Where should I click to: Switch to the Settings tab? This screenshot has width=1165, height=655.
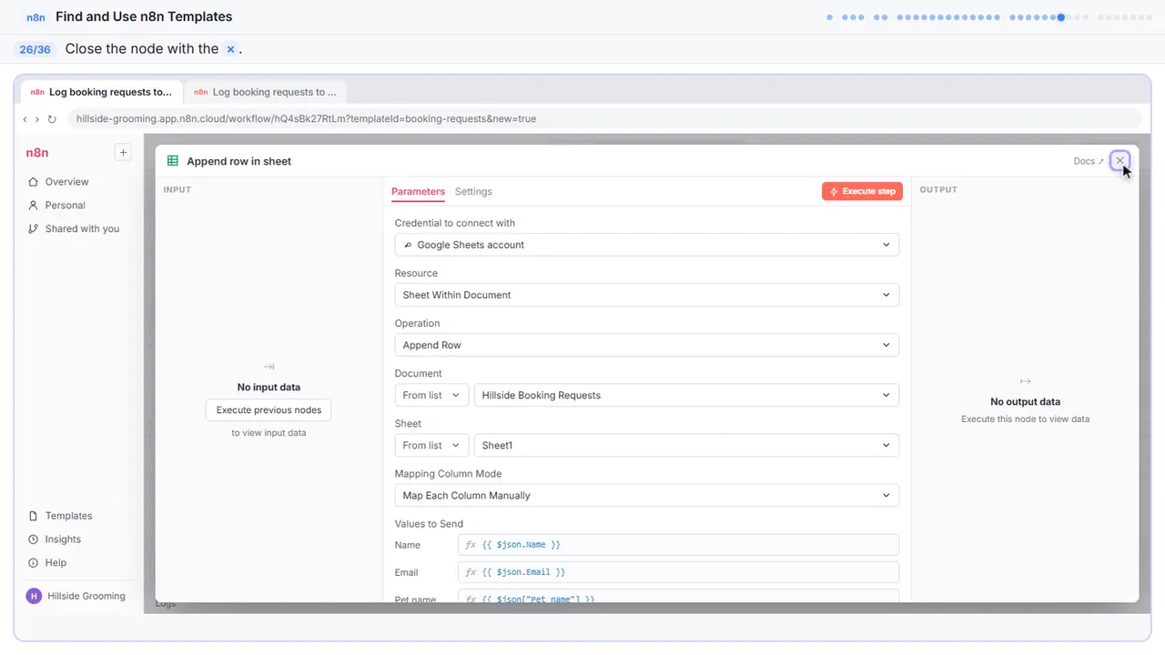point(473,192)
